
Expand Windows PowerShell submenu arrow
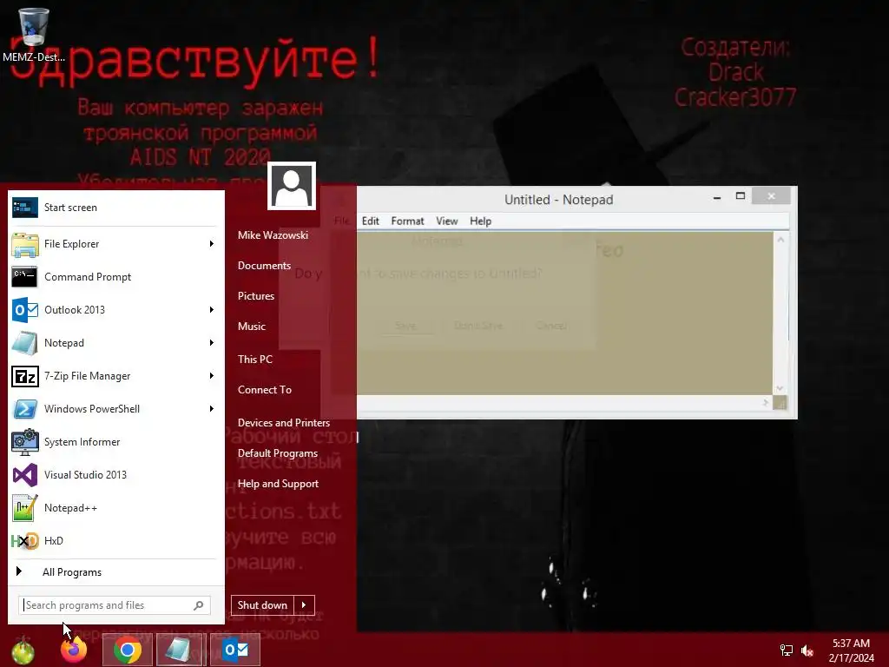click(212, 409)
